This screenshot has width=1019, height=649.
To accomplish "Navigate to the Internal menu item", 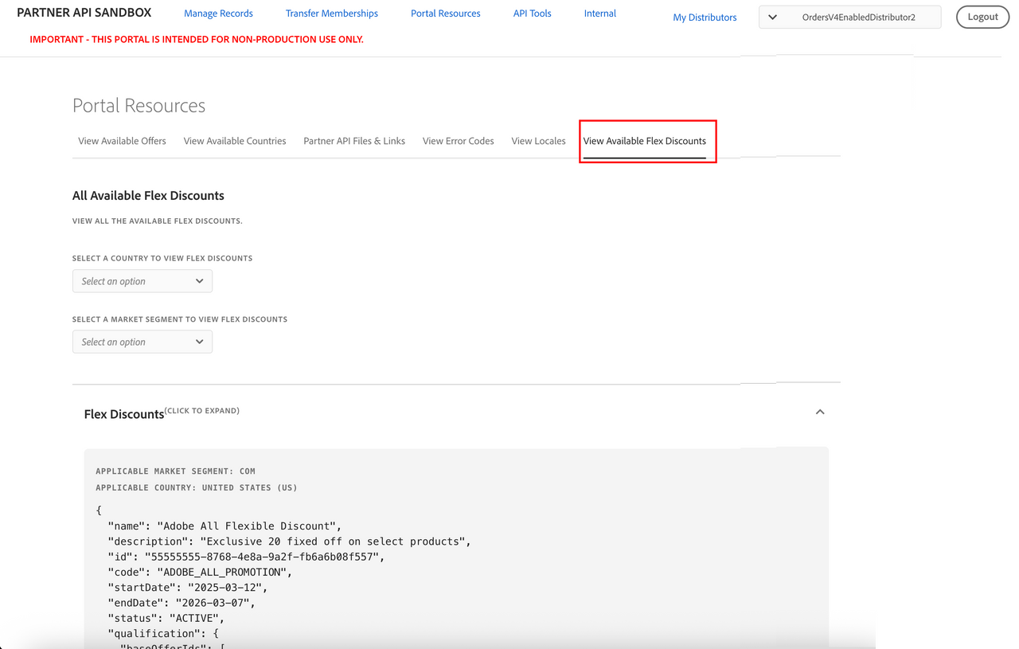I will 599,14.
